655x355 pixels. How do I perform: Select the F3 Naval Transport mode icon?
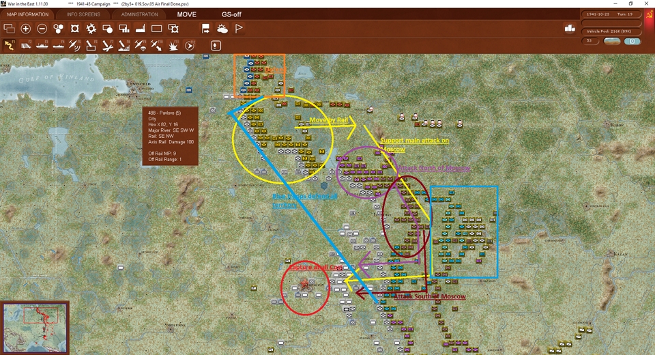pyautogui.click(x=42, y=45)
